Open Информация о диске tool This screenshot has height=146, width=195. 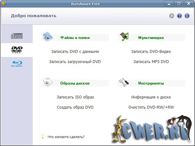(151, 97)
